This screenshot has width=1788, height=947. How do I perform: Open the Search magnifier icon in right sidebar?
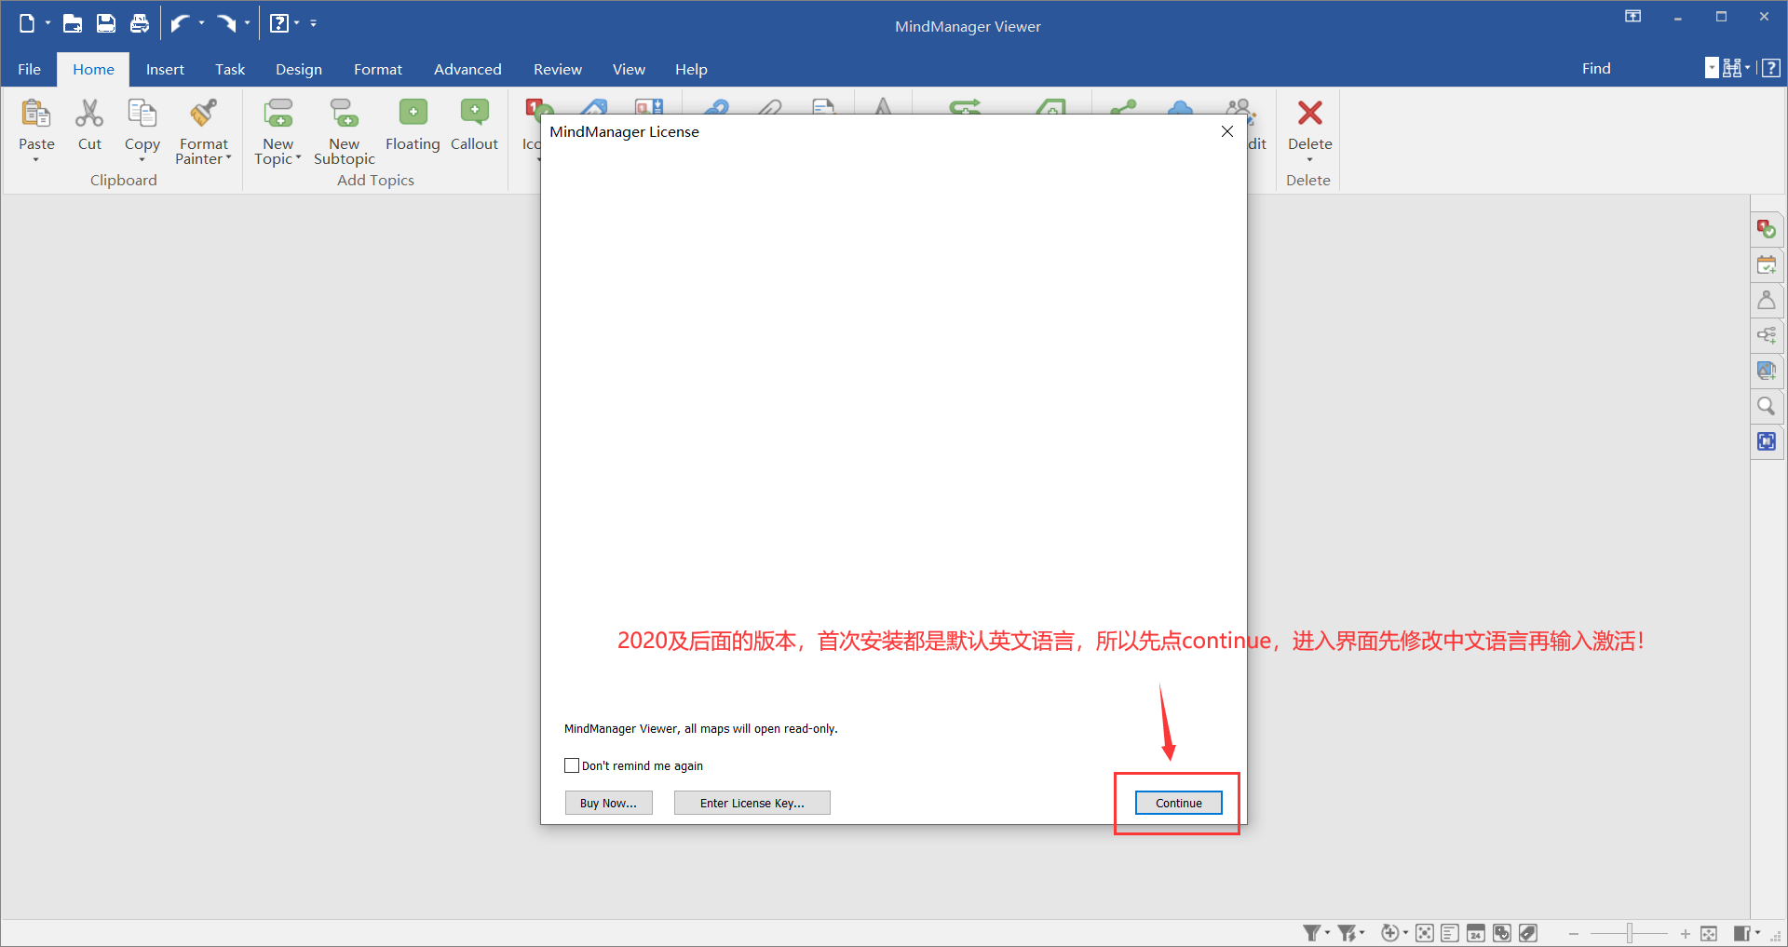pyautogui.click(x=1767, y=406)
